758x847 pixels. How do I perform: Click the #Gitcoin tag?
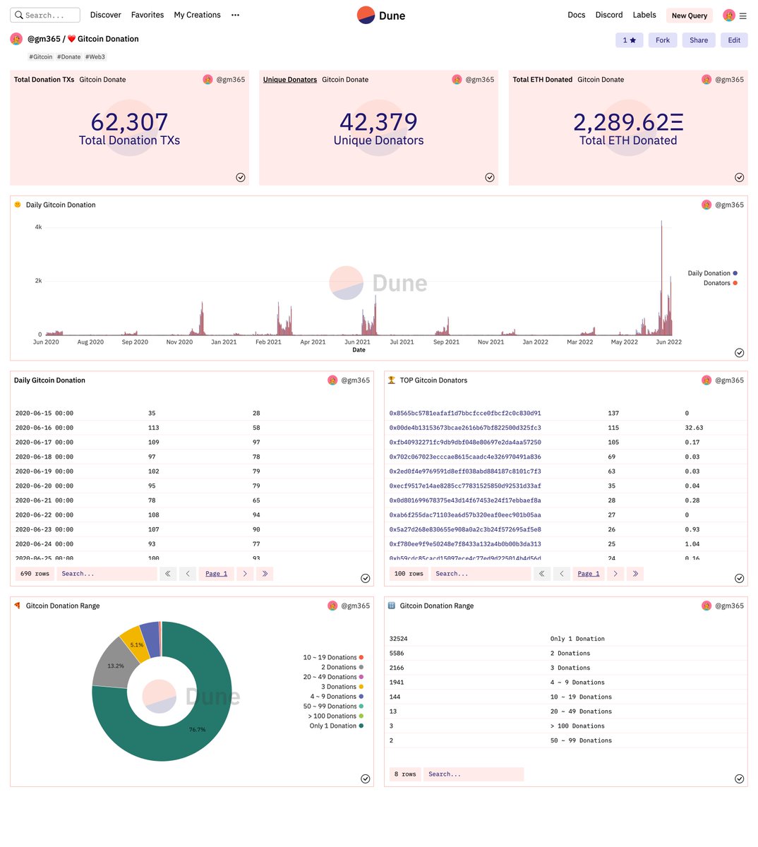click(41, 57)
